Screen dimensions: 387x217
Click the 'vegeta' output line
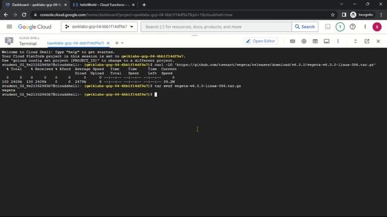[x=8, y=90]
